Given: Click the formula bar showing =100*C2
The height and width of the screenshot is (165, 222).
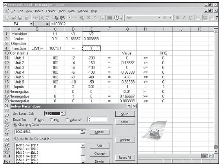Looking at the screenshot, I should pos(134,24).
